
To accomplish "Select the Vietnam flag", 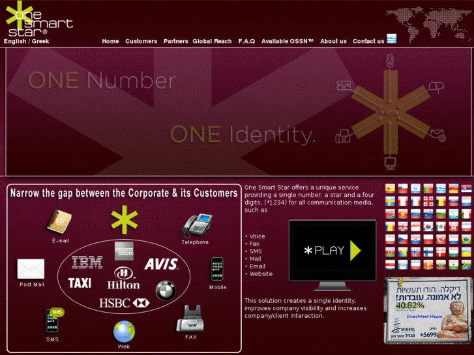I will [x=403, y=214].
